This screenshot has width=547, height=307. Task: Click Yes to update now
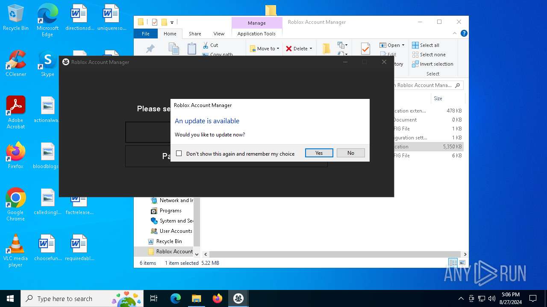319,153
